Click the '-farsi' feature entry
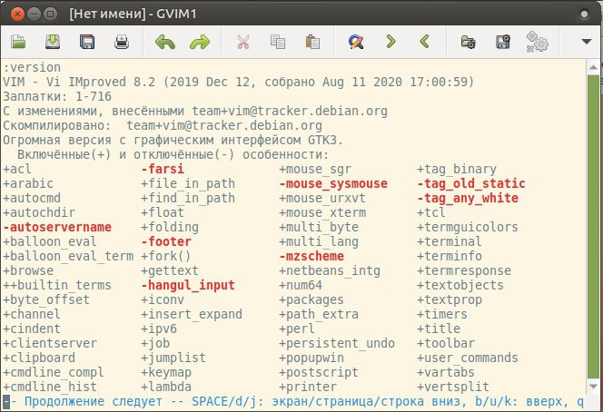Screen dimensions: 603x412 pyautogui.click(x=163, y=169)
